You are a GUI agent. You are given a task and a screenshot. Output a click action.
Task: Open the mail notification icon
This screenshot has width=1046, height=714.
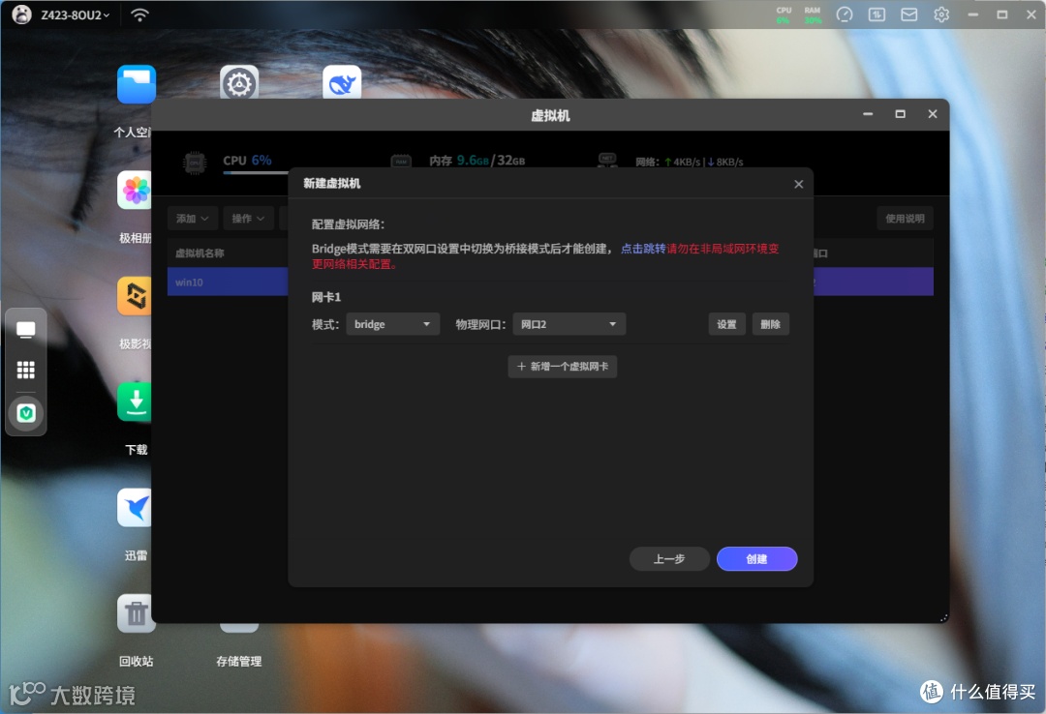point(908,15)
